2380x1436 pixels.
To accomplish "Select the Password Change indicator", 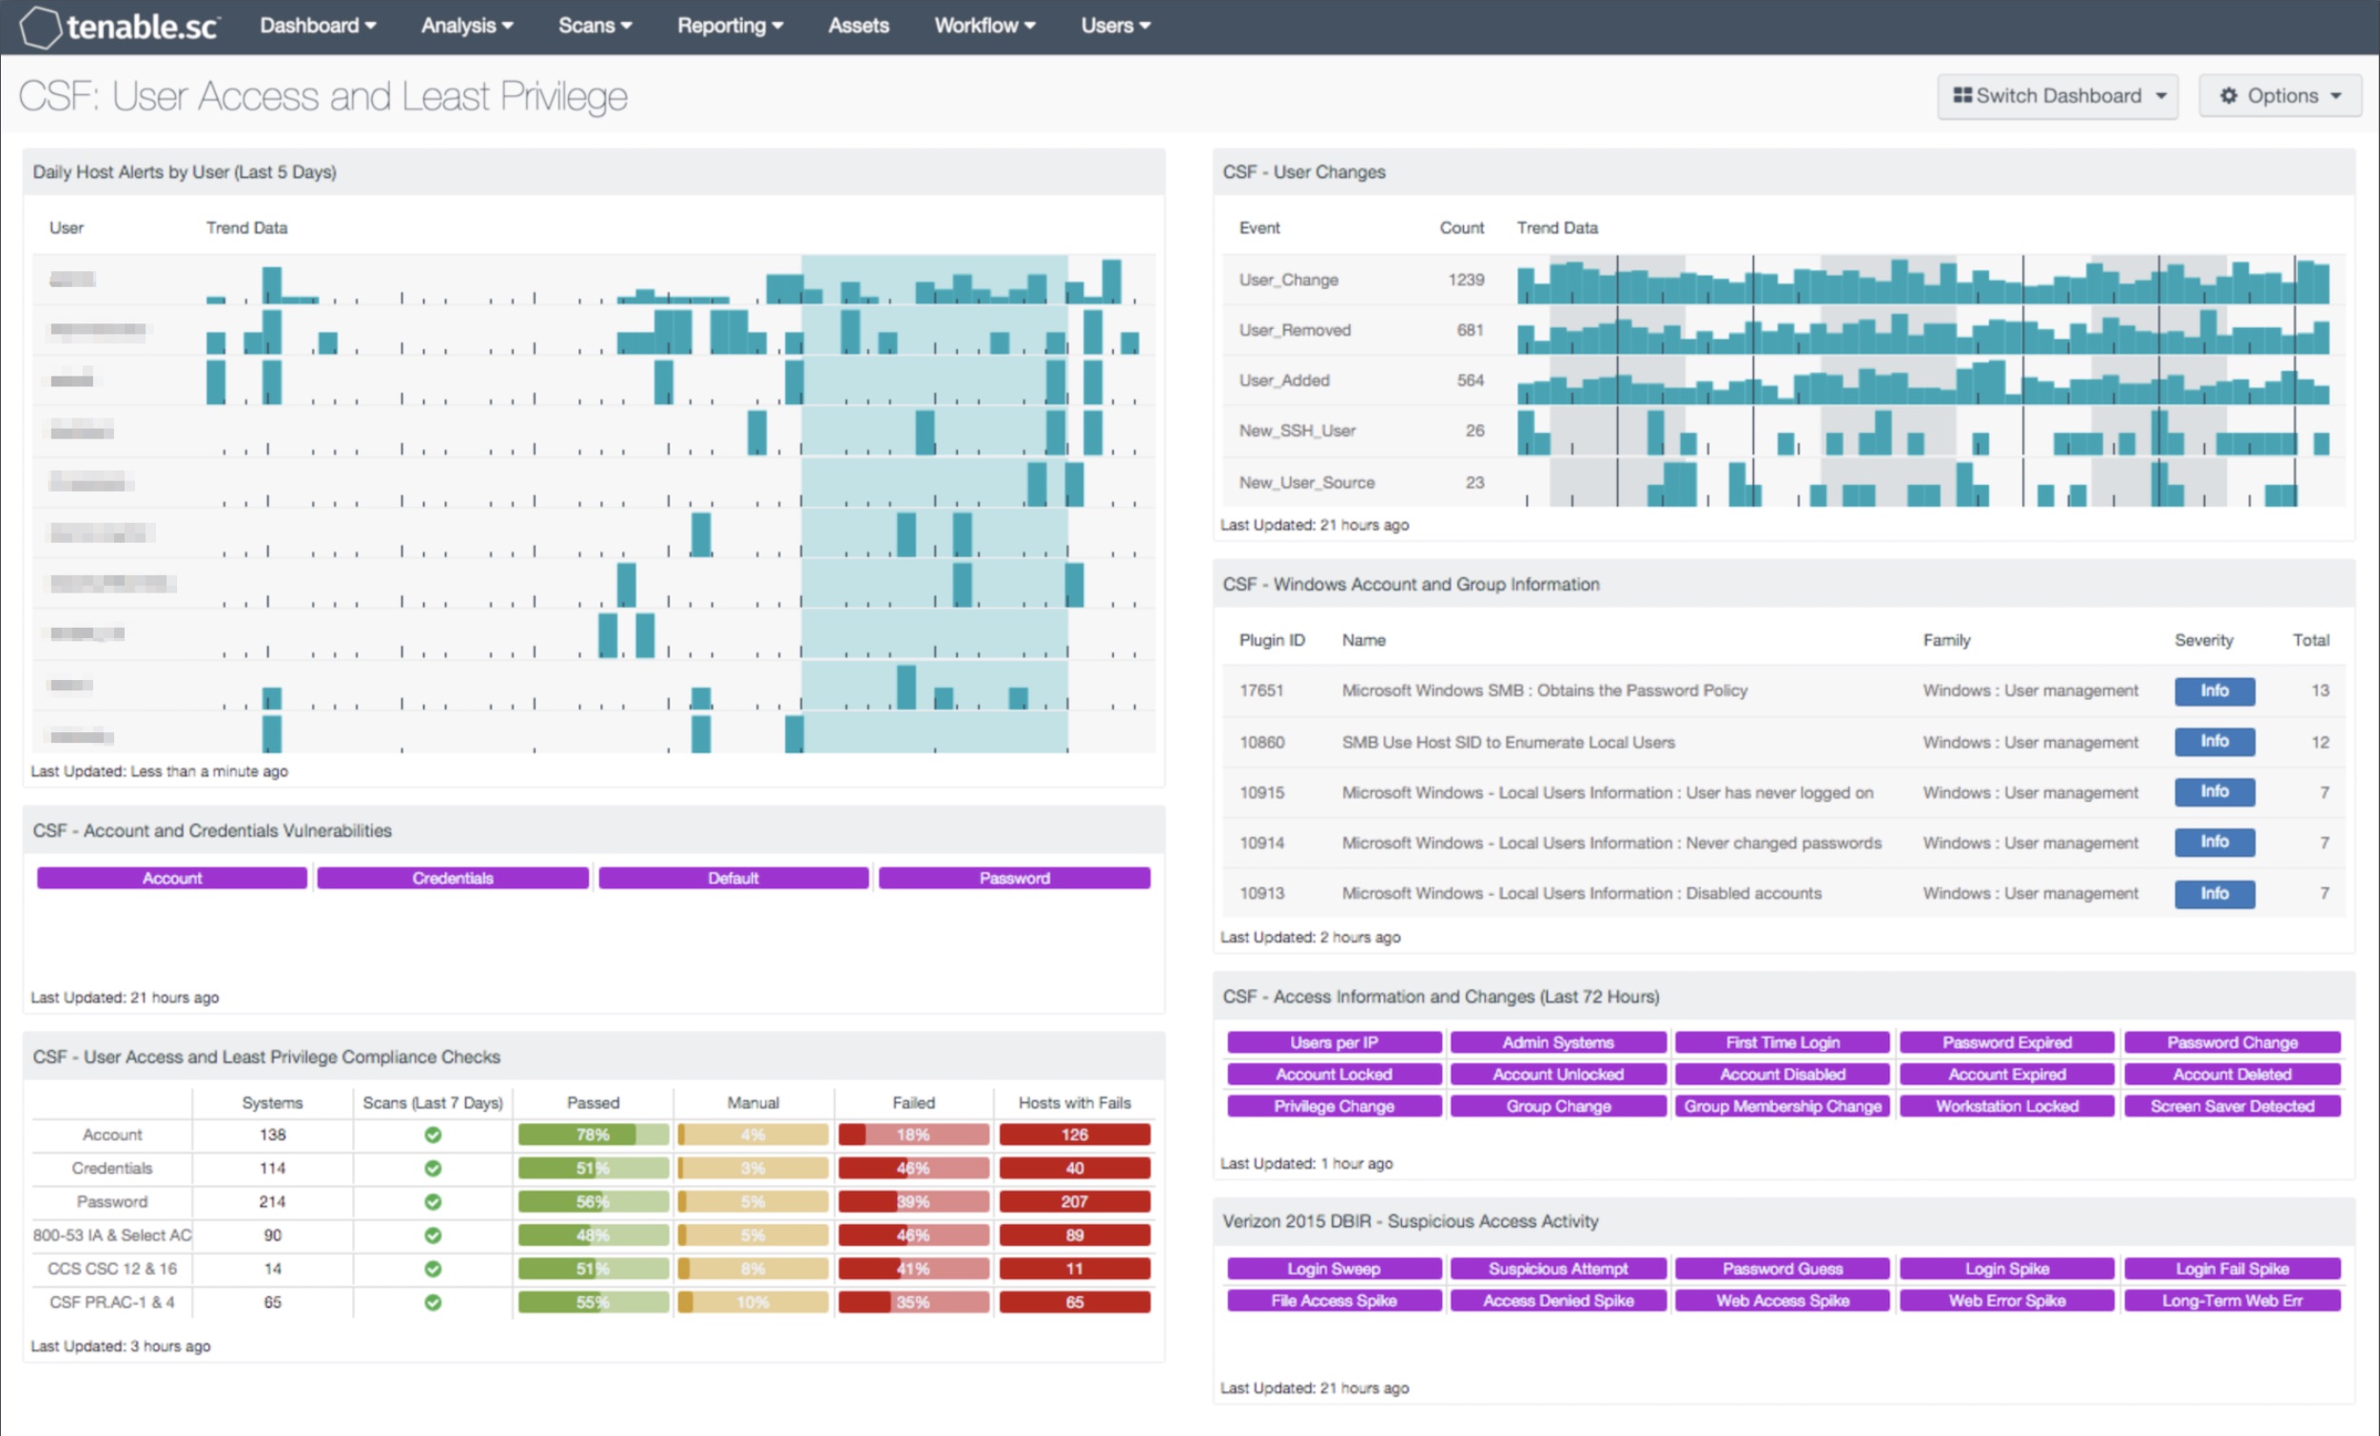I will (x=2233, y=1043).
